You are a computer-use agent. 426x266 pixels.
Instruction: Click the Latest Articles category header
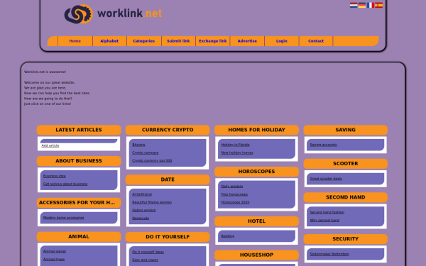pyautogui.click(x=79, y=130)
